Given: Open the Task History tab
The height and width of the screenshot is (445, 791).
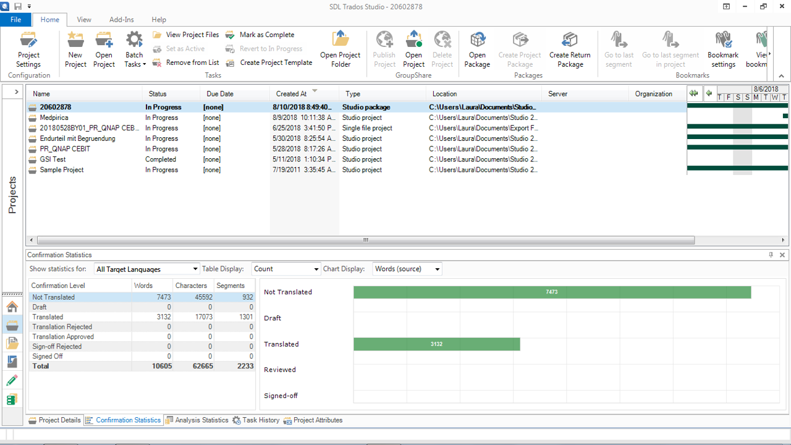Looking at the screenshot, I should (x=256, y=420).
